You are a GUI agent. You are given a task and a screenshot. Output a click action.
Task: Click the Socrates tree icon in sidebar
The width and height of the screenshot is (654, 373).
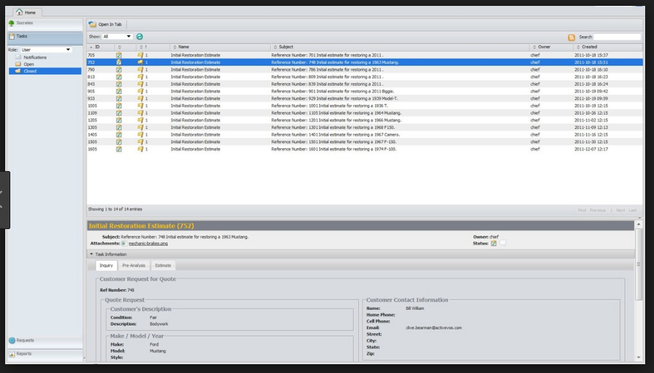pyautogui.click(x=11, y=23)
